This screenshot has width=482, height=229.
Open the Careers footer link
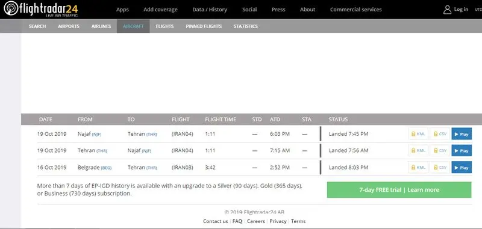tap(255, 221)
